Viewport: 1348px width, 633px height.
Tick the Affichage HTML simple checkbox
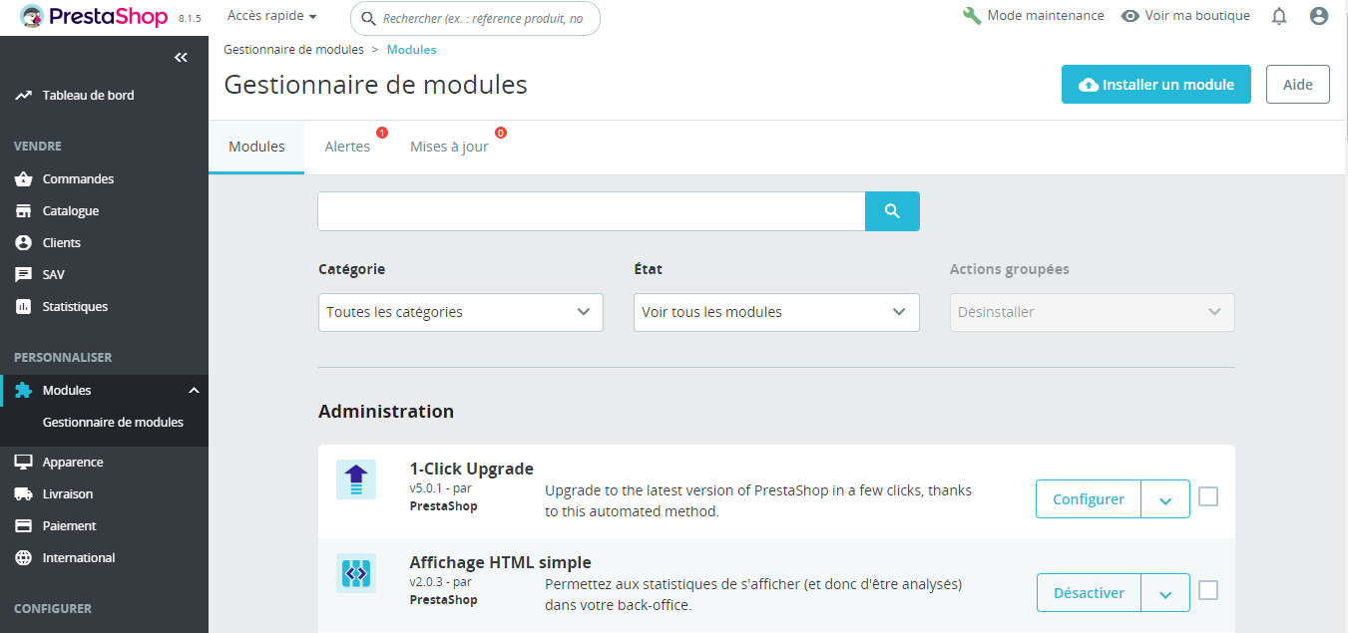pos(1208,590)
